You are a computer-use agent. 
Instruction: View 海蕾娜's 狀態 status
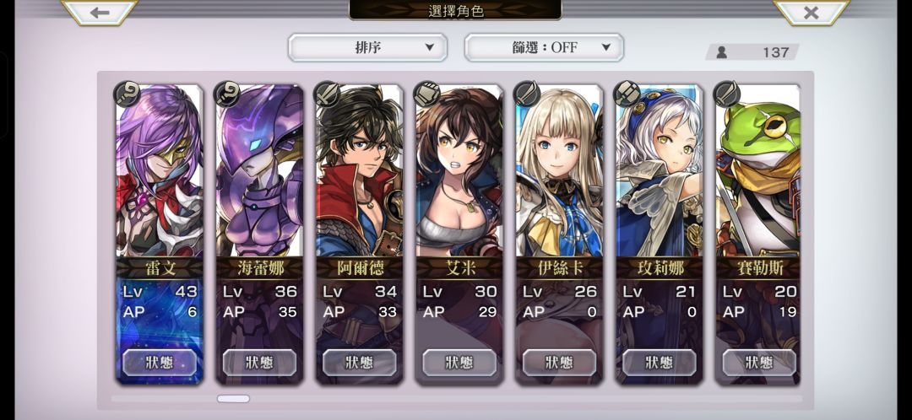[259, 363]
